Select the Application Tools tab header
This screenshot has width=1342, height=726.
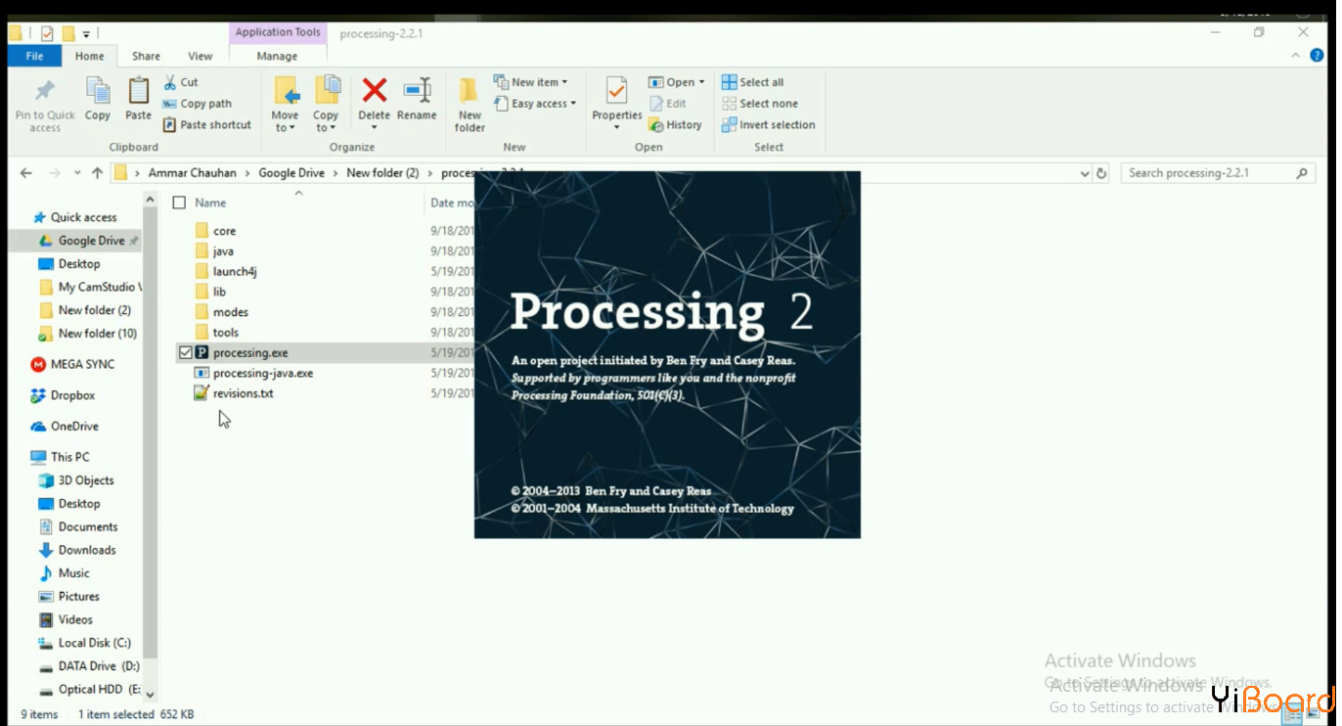278,32
